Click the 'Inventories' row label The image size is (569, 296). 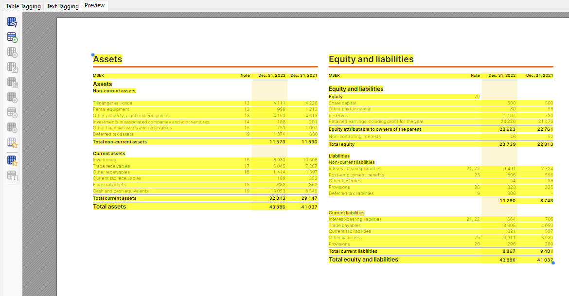(104, 160)
